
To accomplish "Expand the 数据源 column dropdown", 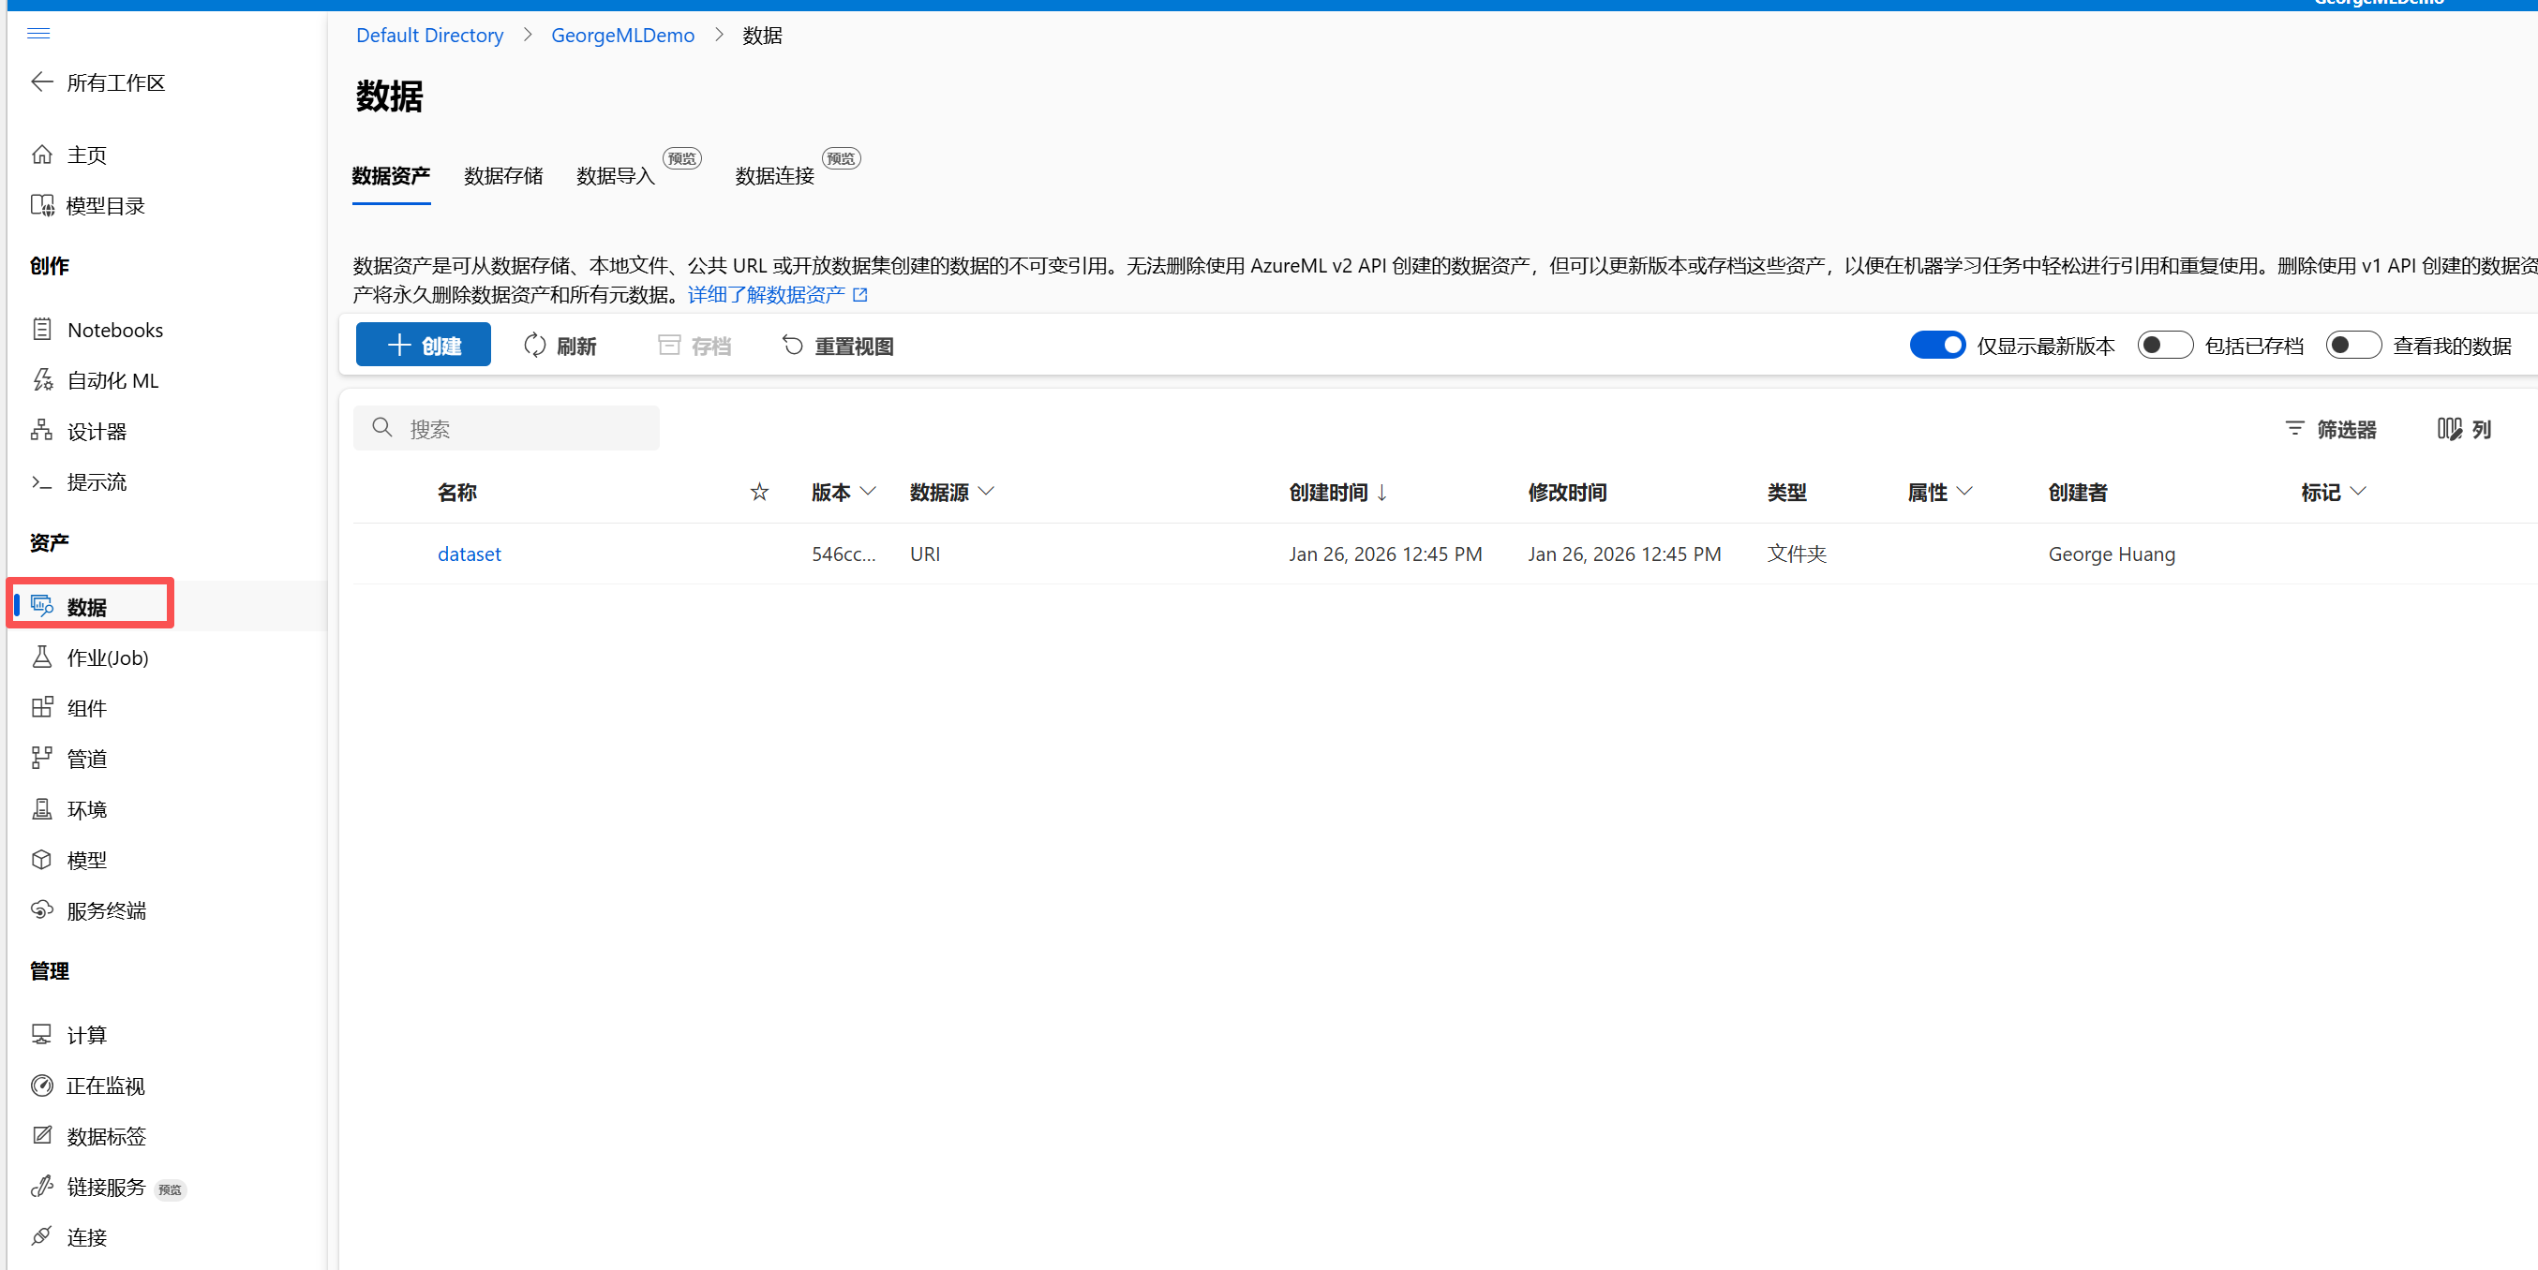I will [x=986, y=492].
